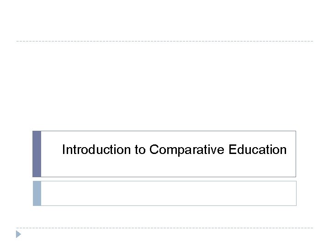Click the capital 'C' in 'Comparative'
329x246 pixels.
click(154, 150)
